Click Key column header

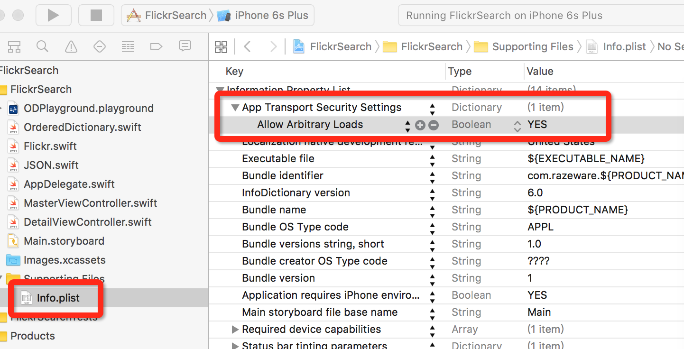click(x=234, y=71)
